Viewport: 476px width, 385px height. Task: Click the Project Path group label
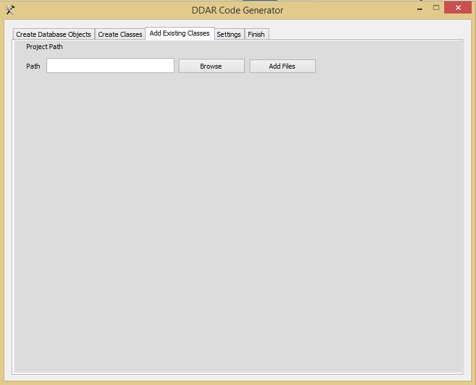(44, 47)
